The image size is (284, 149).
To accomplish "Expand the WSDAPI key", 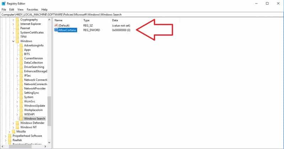I will [x=17, y=115].
